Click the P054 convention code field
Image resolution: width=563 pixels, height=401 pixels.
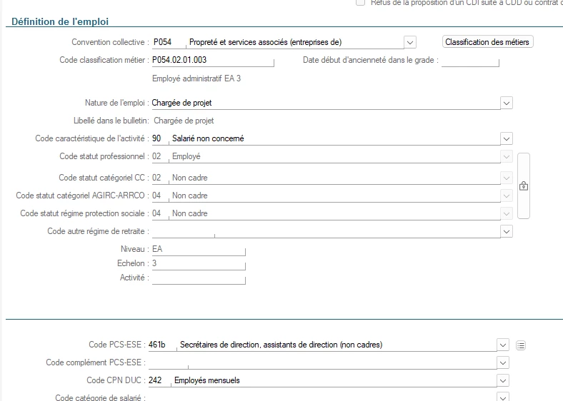(169, 42)
